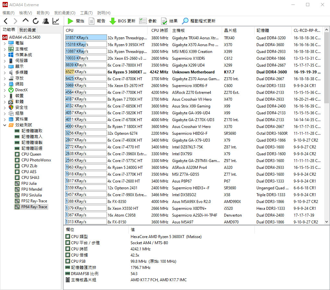Select the DirectX Xbox icon
Viewport: 330px width, 290px height.
coord(11,90)
